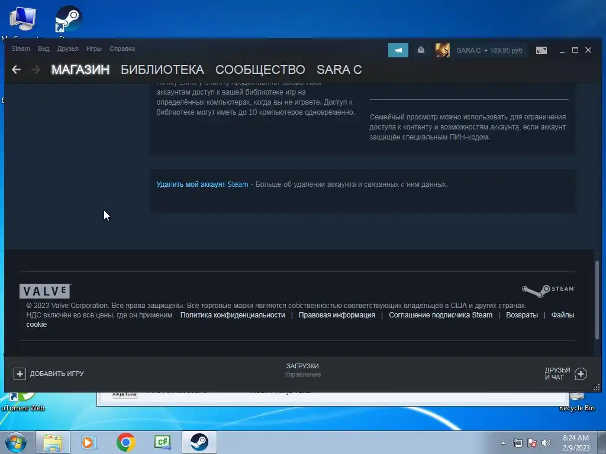Image resolution: width=606 pixels, height=454 pixels.
Task: Click the network tray icon
Action: click(517, 443)
